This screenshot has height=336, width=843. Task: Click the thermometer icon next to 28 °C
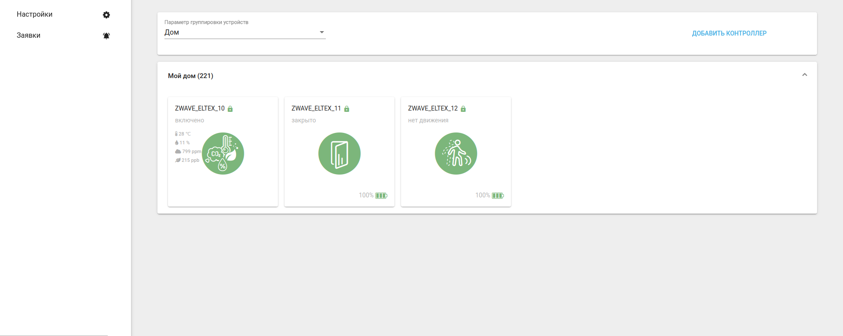click(176, 134)
